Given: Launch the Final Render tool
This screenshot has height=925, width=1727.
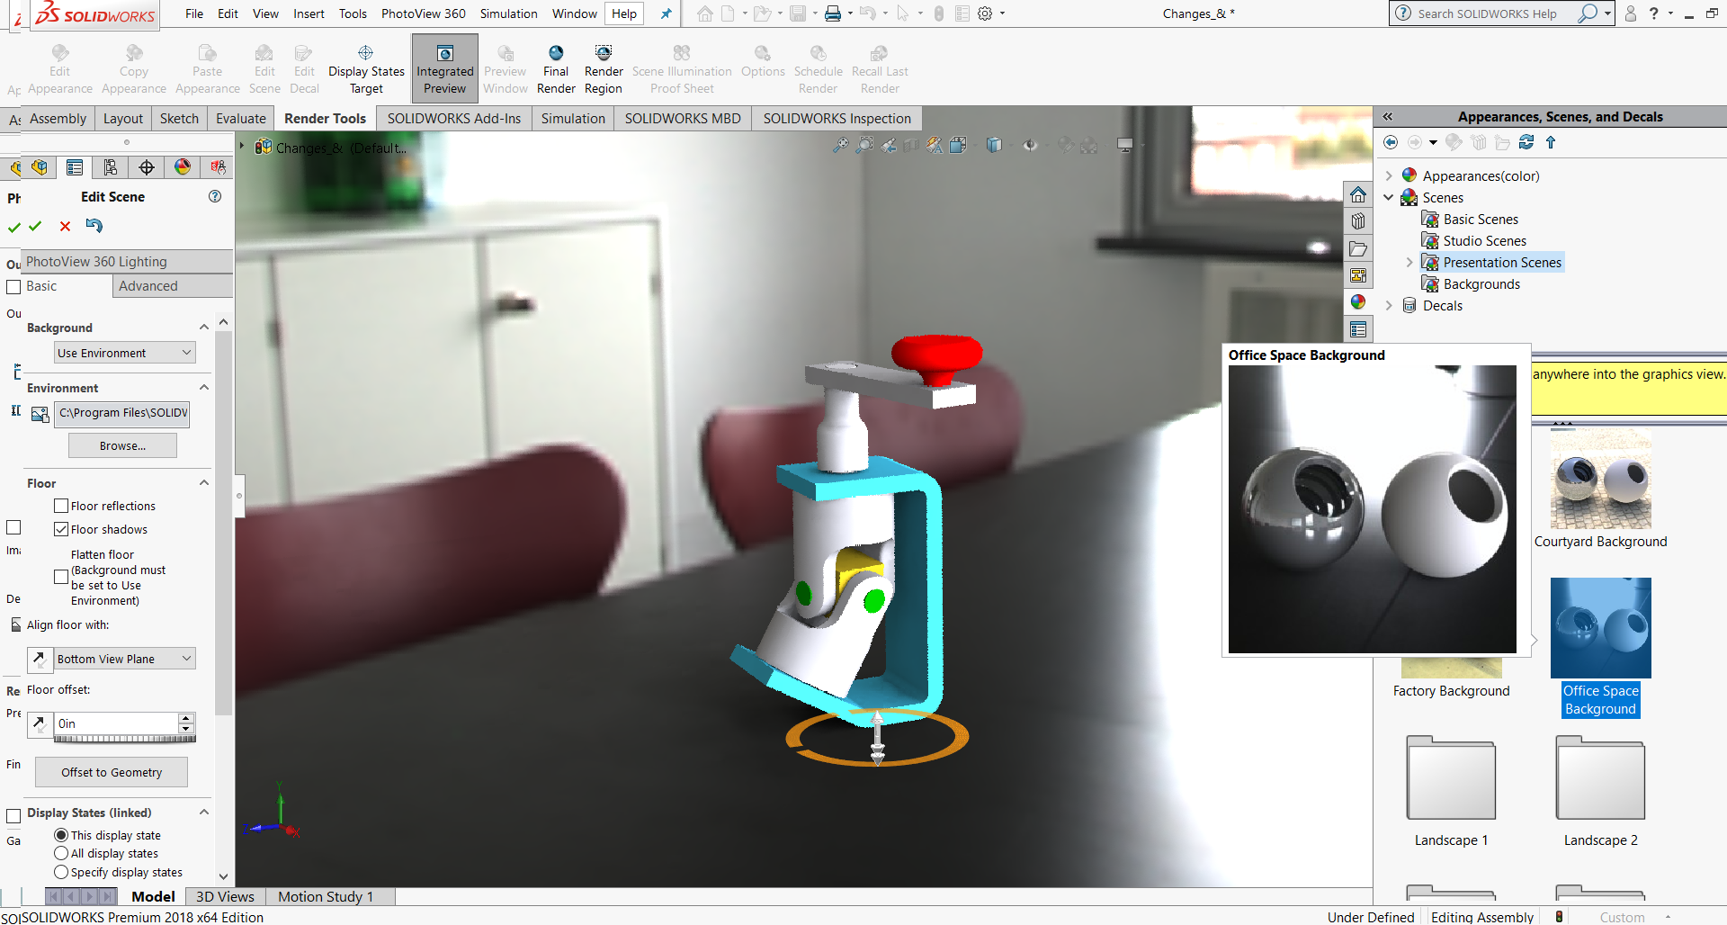Looking at the screenshot, I should pyautogui.click(x=556, y=67).
